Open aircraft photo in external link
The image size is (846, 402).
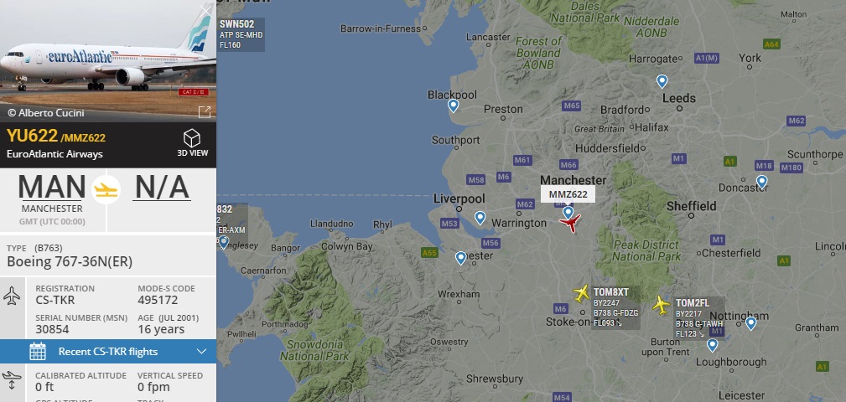click(205, 111)
